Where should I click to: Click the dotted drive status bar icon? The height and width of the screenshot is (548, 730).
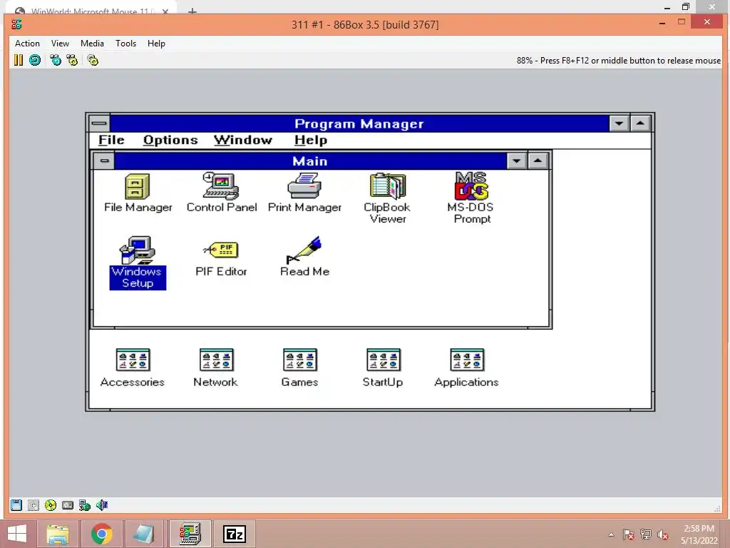click(x=33, y=505)
